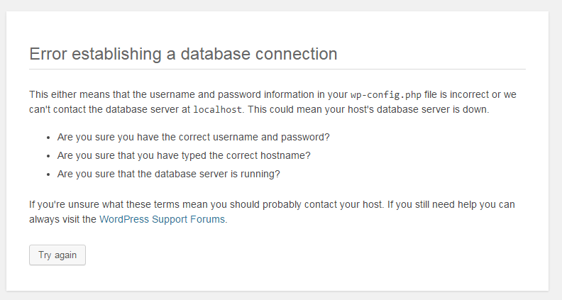Click the wp-config.php filename text
The image size is (562, 300).
tap(385, 94)
